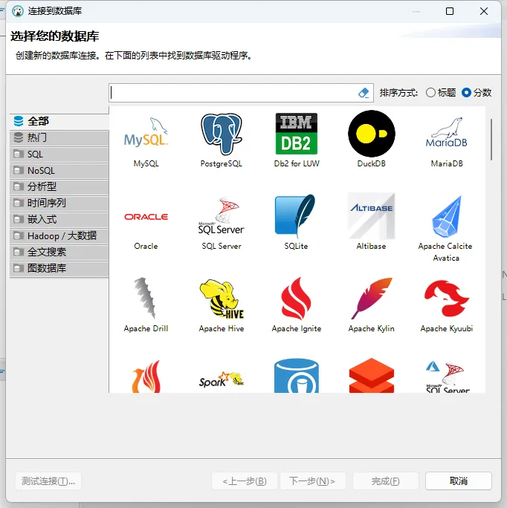The width and height of the screenshot is (507, 508).
Task: Pick the Azure SQL Server icon
Action: 448,377
